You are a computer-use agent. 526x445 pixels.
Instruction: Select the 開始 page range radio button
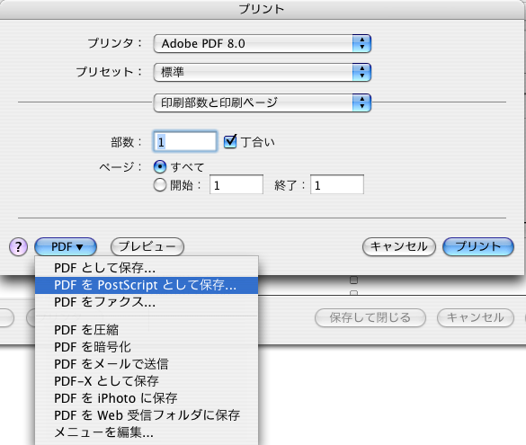pyautogui.click(x=160, y=185)
